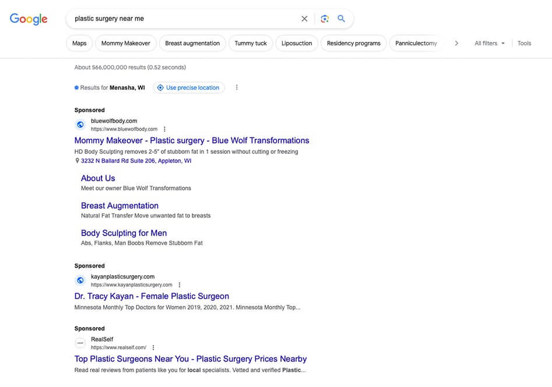Clear the search box text
Screen dimensions: 552x387
click(304, 19)
